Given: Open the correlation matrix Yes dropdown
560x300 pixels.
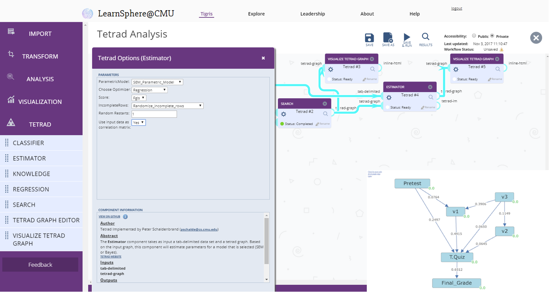Looking at the screenshot, I should (x=138, y=123).
